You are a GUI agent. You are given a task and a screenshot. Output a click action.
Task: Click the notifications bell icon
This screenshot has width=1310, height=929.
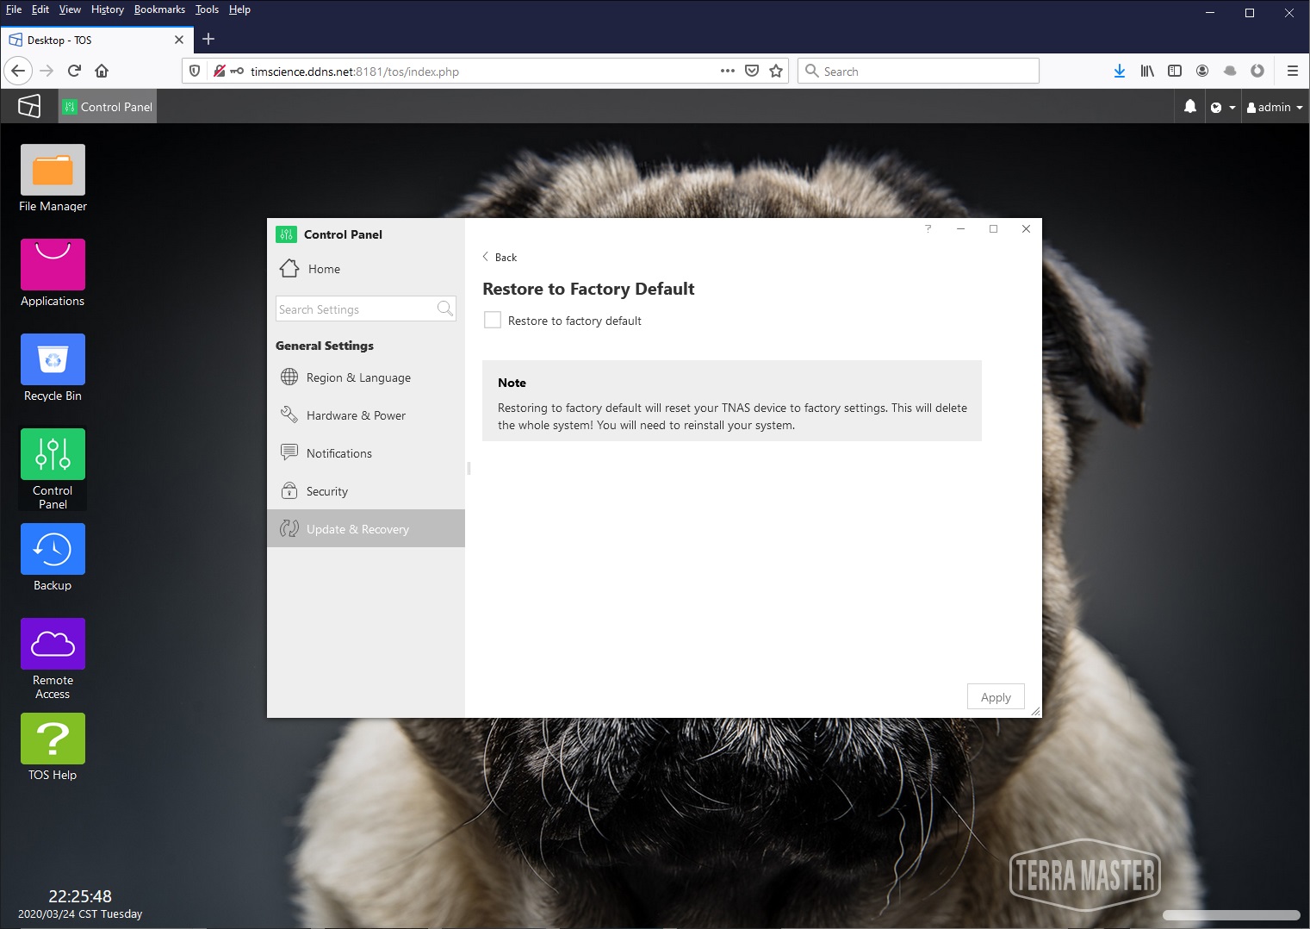[1189, 107]
